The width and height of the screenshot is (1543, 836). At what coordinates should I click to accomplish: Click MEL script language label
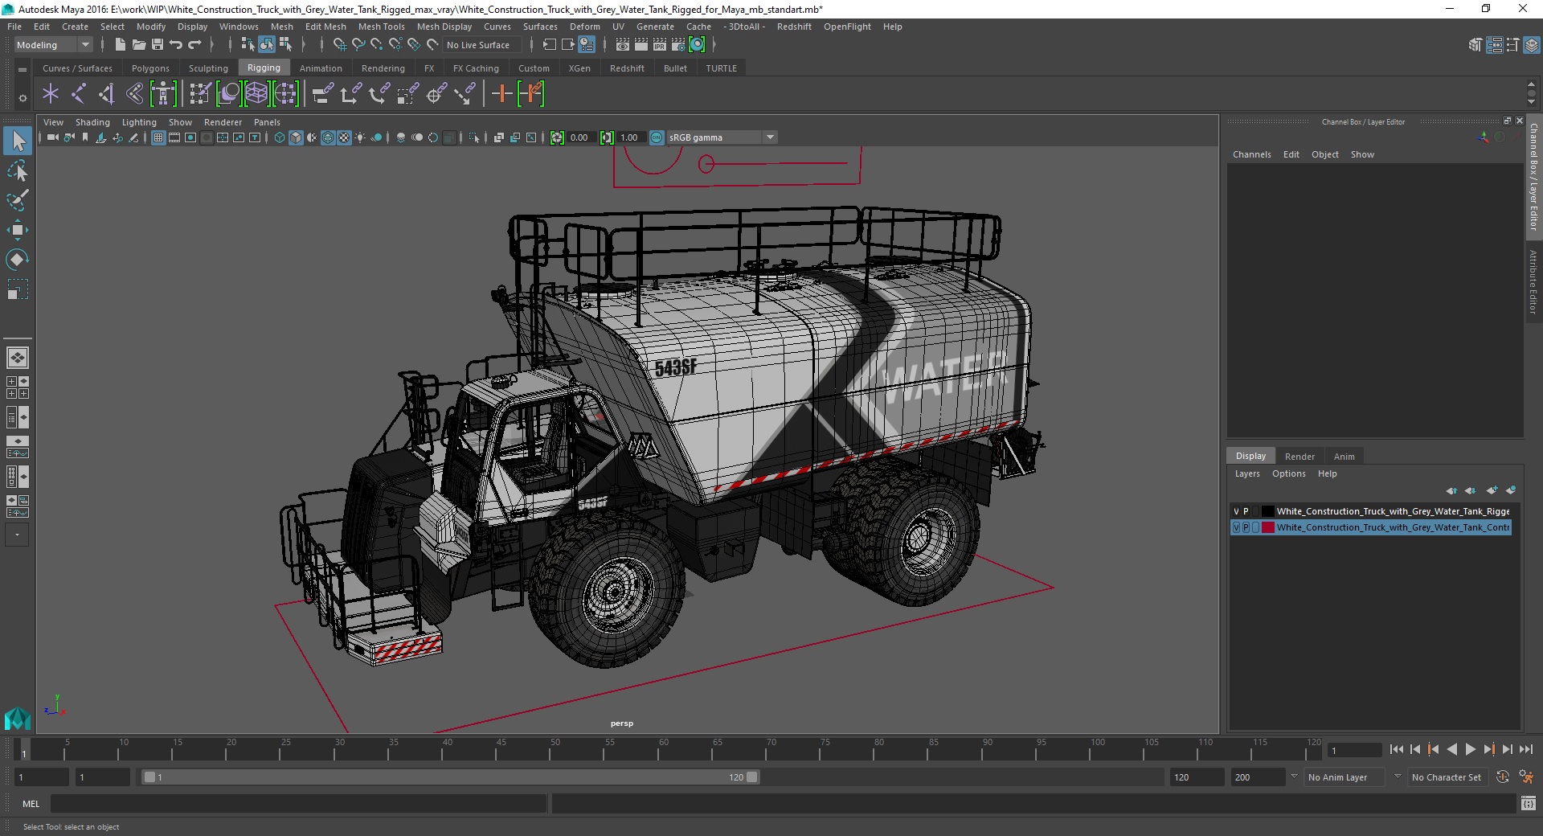31,803
